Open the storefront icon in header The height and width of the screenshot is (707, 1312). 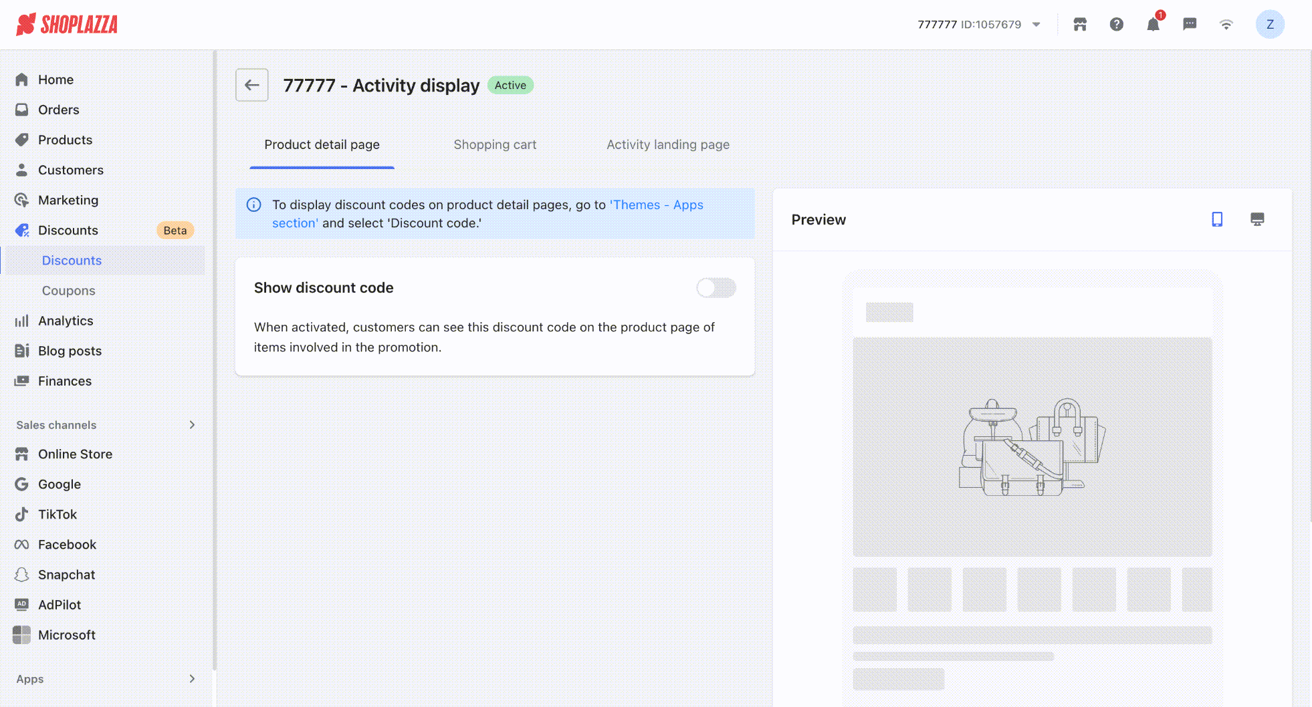(1080, 25)
